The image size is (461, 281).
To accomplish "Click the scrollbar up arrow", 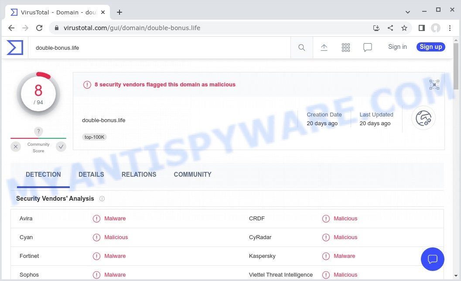I will click(x=456, y=40).
